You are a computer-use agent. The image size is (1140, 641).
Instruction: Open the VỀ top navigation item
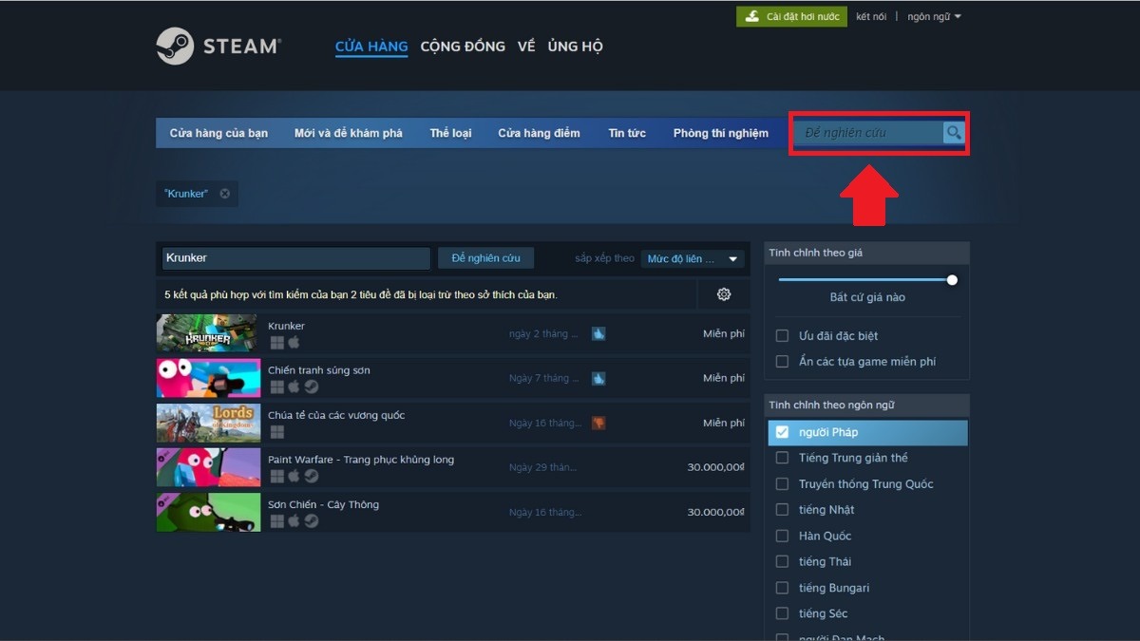tap(526, 47)
